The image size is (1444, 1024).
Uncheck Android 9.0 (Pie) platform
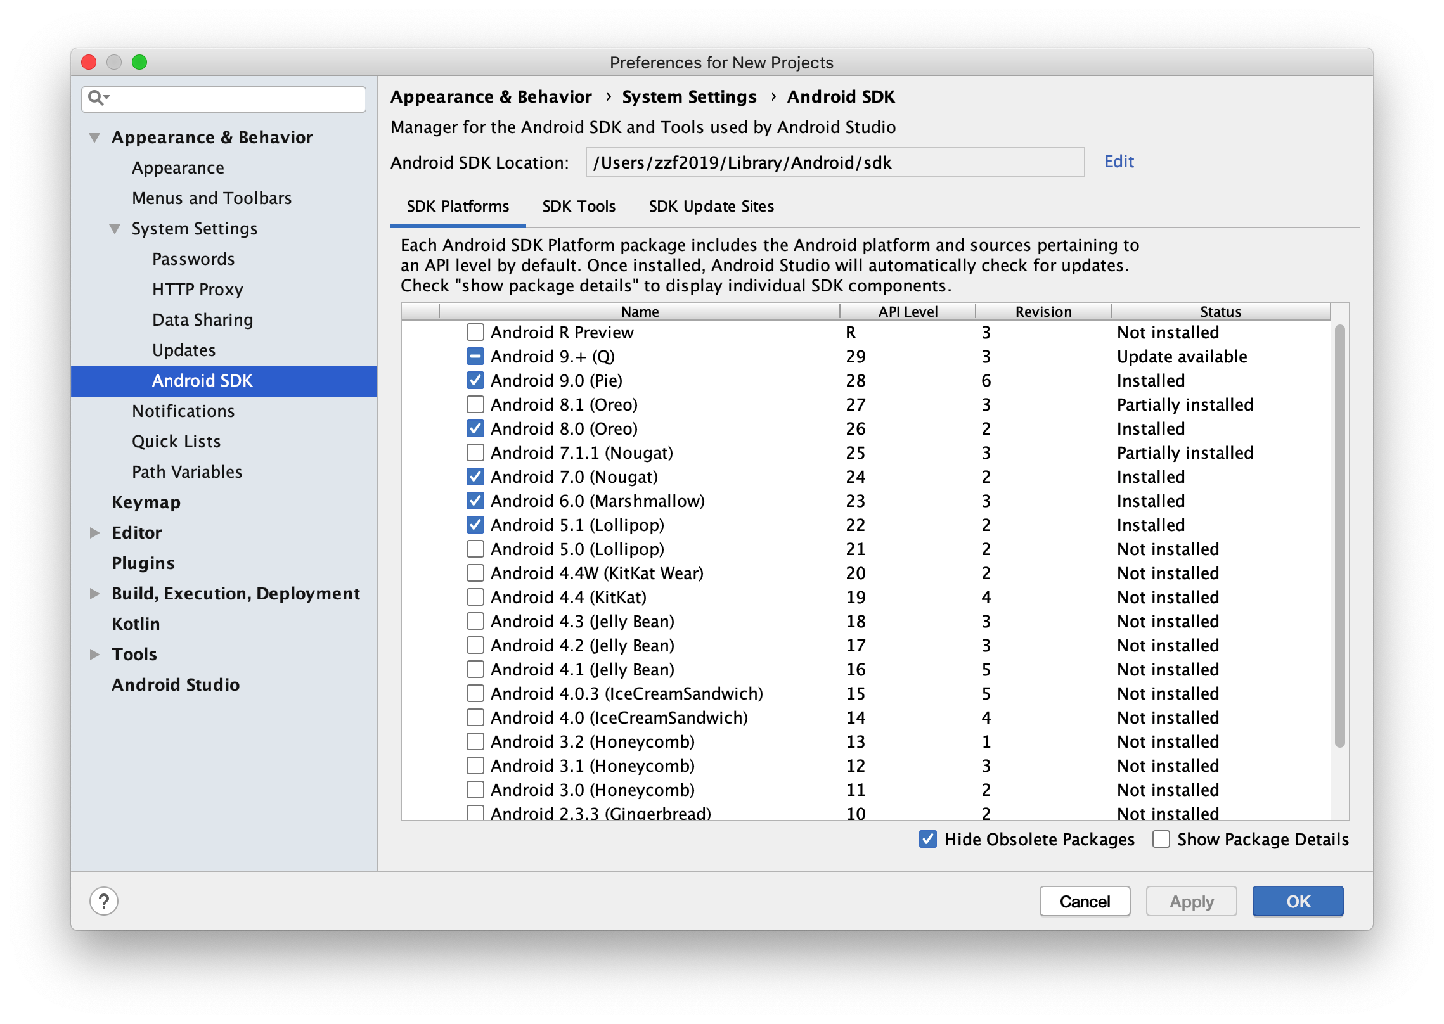coord(475,380)
